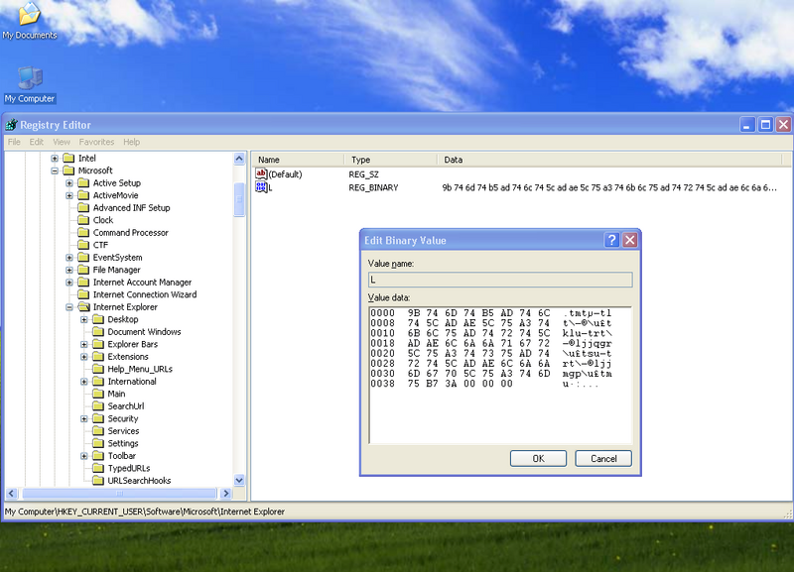The width and height of the screenshot is (794, 572).
Task: Click the open Internet Explorer folder icon
Action: (x=83, y=307)
